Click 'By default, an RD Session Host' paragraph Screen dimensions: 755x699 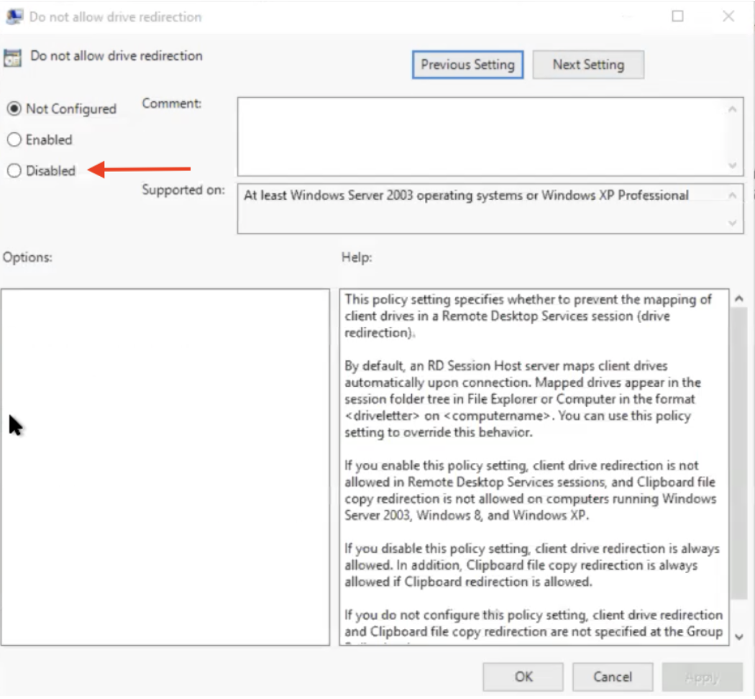[x=523, y=399]
